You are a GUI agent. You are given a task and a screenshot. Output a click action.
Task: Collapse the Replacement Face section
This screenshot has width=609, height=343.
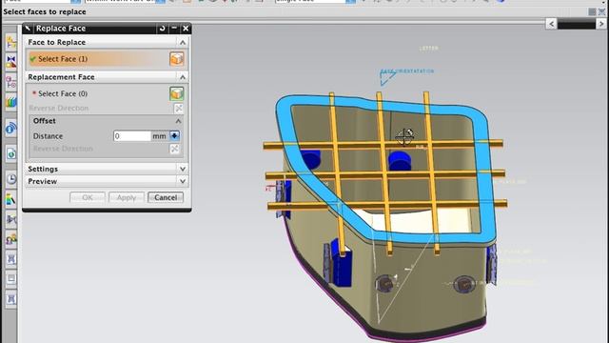(183, 77)
